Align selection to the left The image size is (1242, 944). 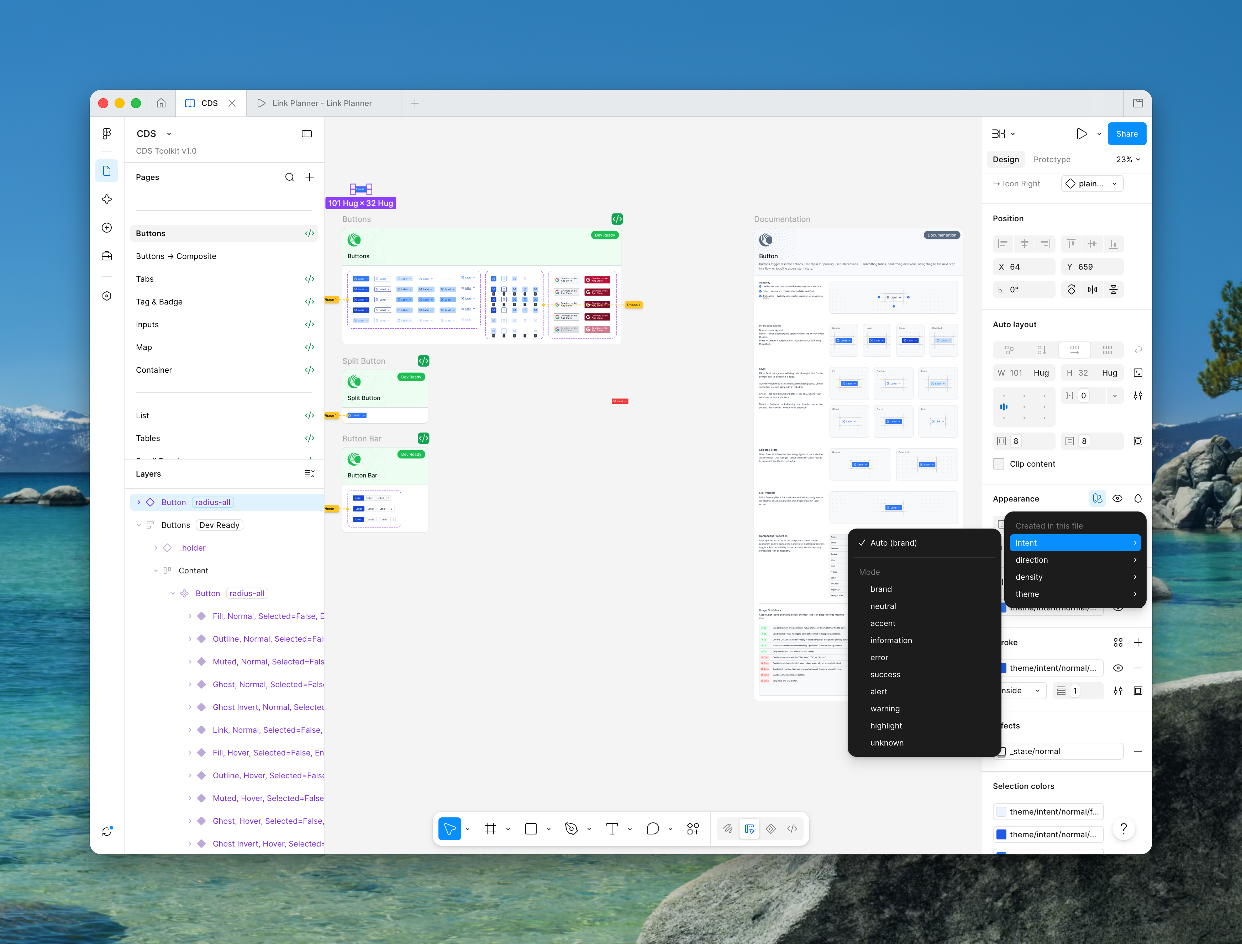1002,244
